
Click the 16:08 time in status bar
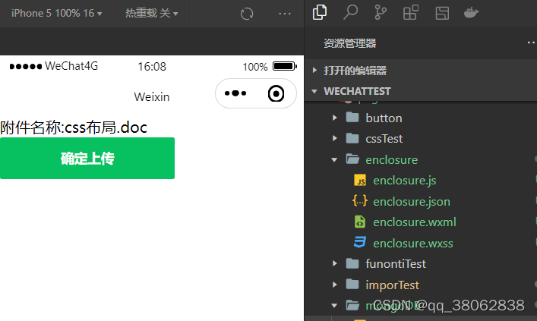(x=152, y=66)
